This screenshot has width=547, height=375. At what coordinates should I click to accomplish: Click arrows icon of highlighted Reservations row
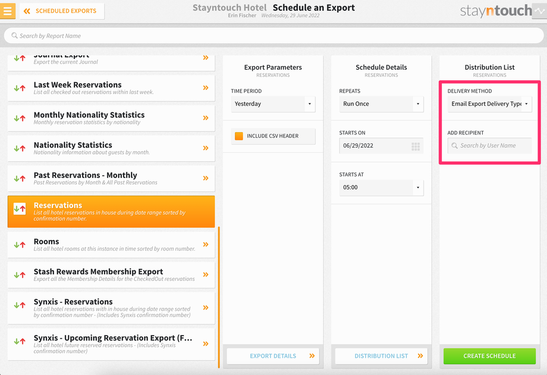click(20, 209)
